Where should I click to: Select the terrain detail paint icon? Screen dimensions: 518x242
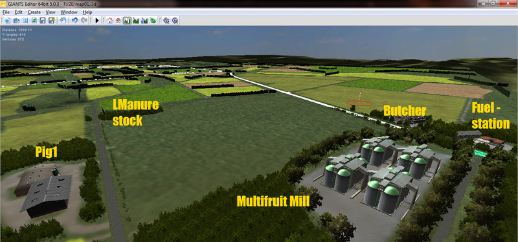click(136, 21)
